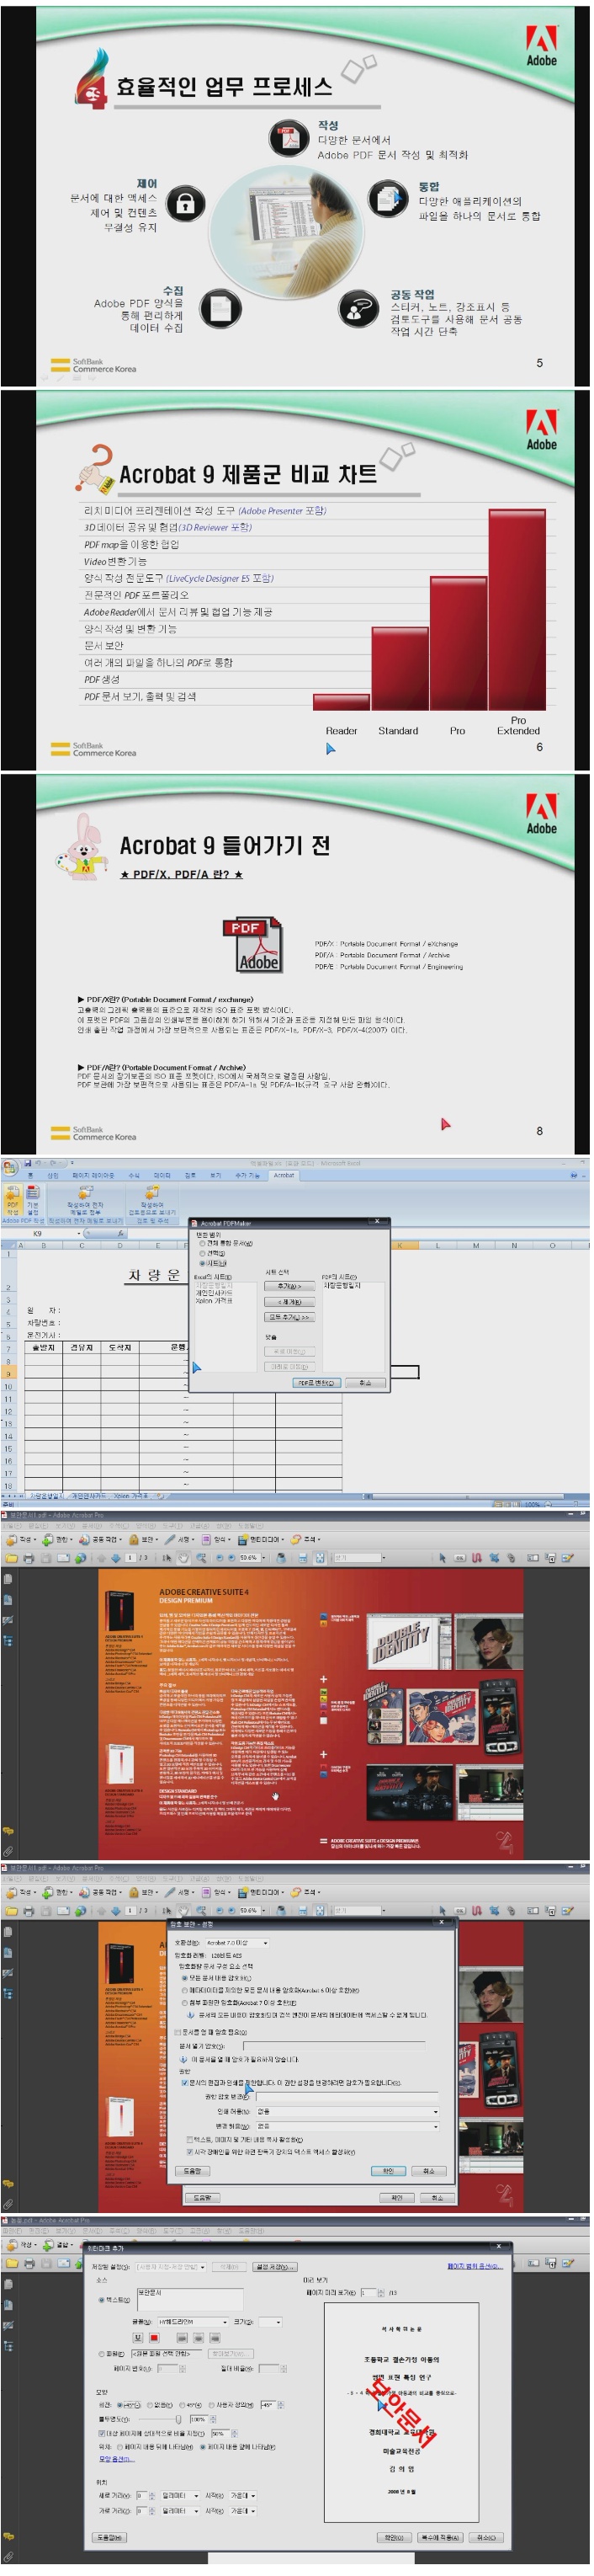The height and width of the screenshot is (2576, 594).
Task: Open 페이지 범위 옵션 link in watermark dialog
Action: pyautogui.click(x=475, y=2266)
